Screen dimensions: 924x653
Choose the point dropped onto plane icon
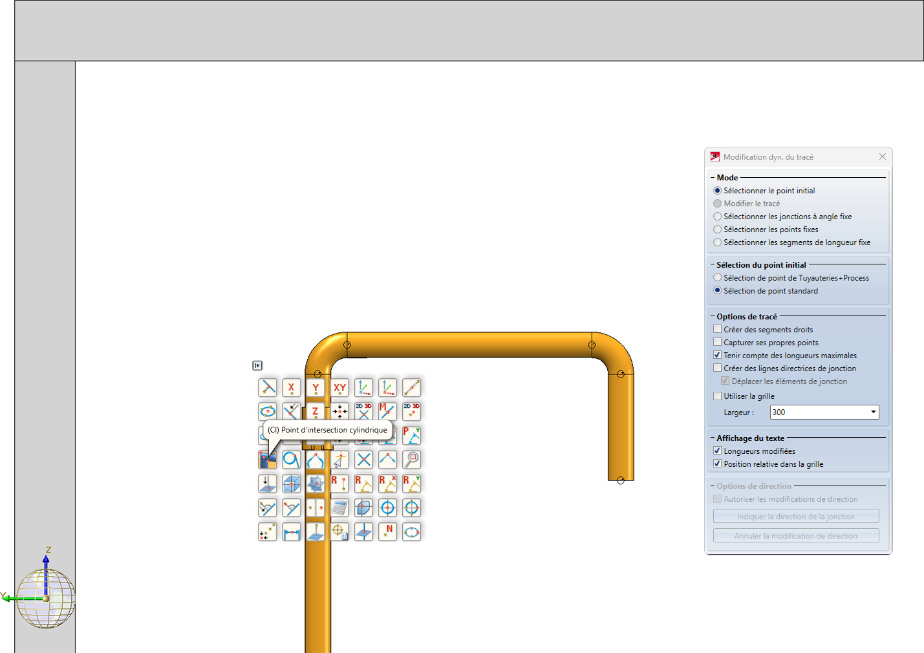pos(267,484)
